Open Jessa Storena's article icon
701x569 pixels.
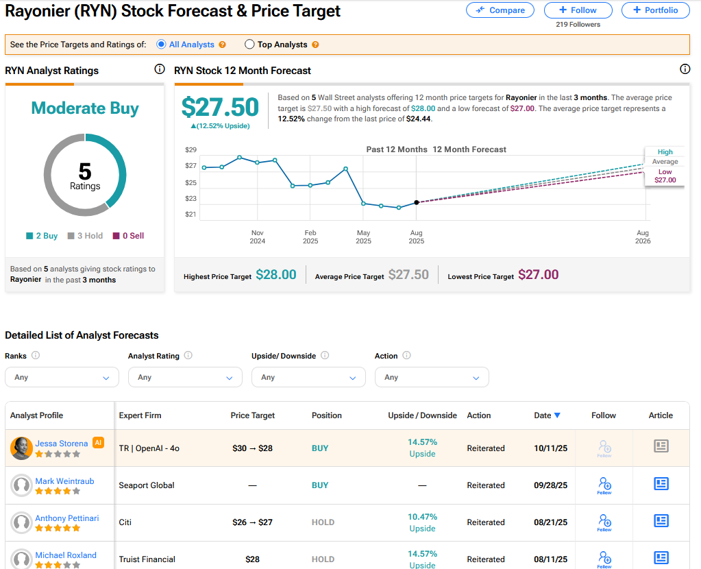pos(661,447)
